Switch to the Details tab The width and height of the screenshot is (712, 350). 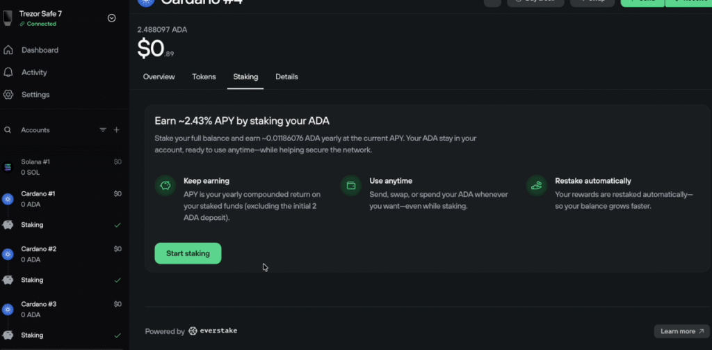point(286,77)
